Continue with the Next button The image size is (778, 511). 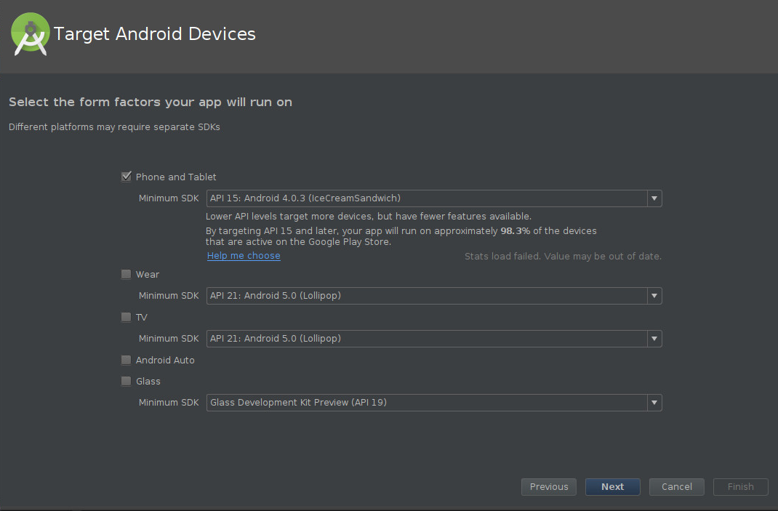tap(613, 487)
